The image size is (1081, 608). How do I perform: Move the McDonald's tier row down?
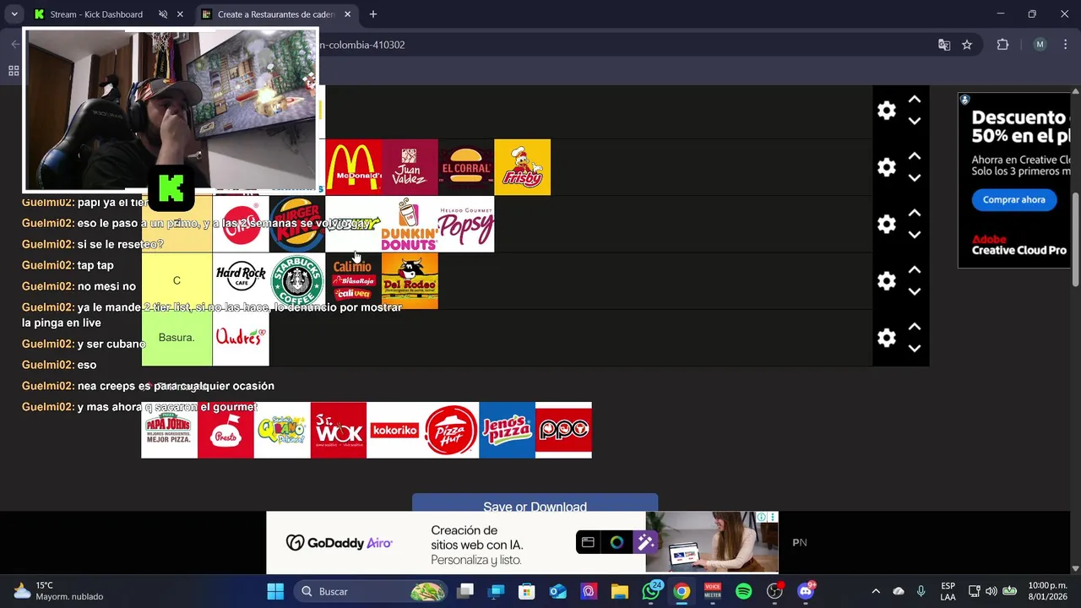tap(915, 178)
